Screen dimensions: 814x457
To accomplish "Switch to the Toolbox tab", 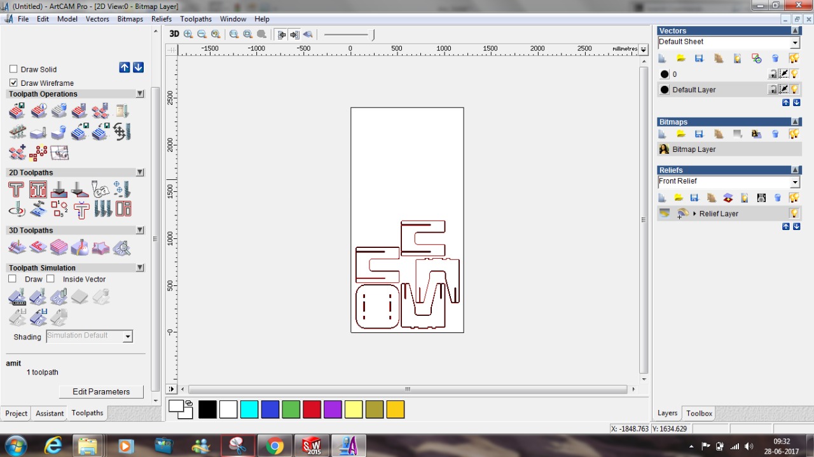I will point(699,413).
